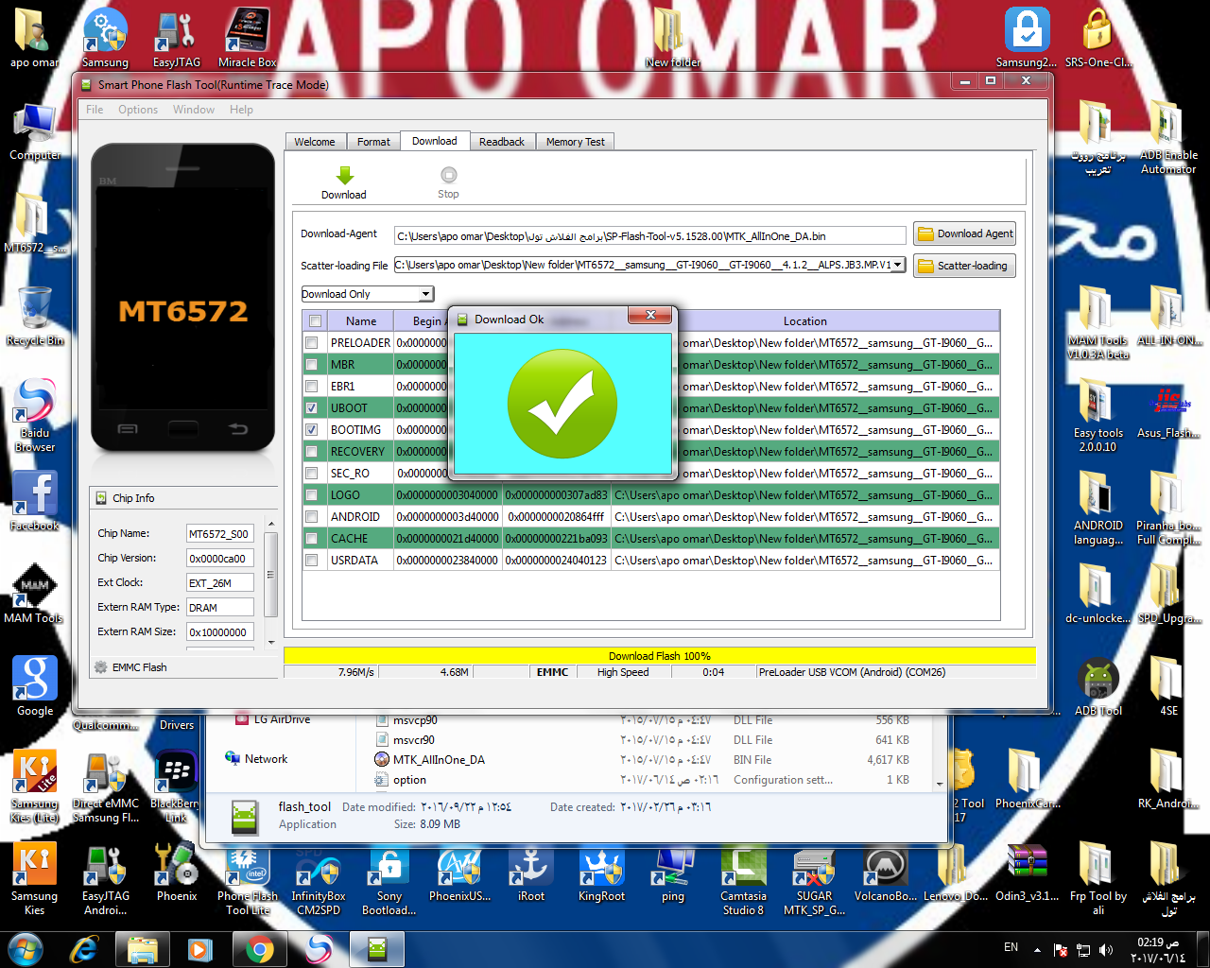Open the Download Only mode dropdown
The height and width of the screenshot is (968, 1210).
(368, 294)
